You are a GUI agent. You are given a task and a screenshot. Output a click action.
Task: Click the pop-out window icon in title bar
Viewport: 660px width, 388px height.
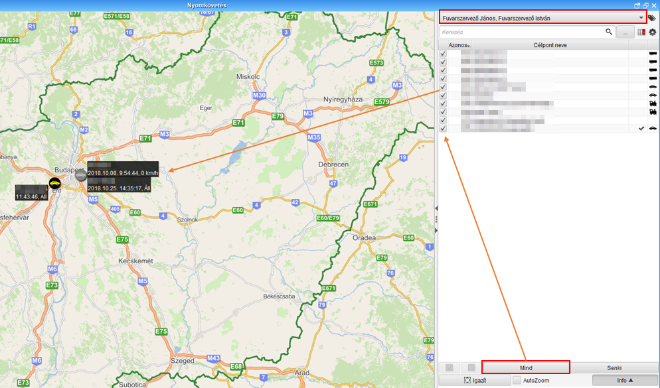pyautogui.click(x=637, y=5)
